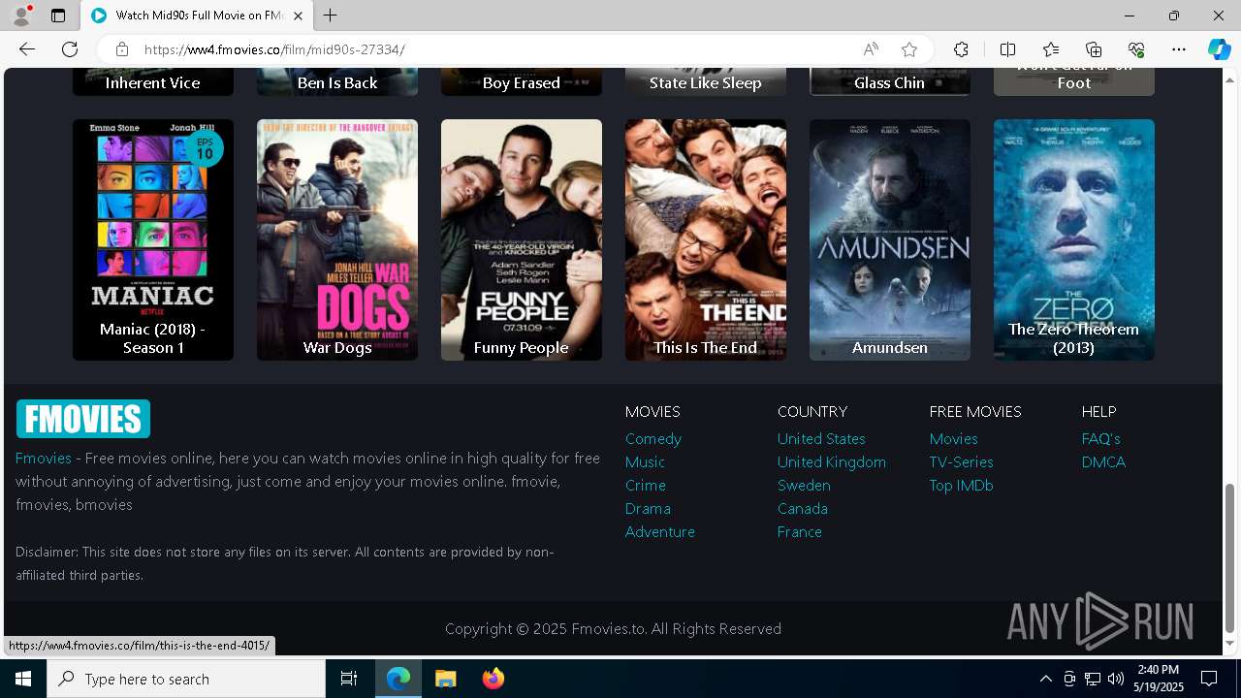Open the browser profile avatar
The height and width of the screenshot is (698, 1241).
(x=20, y=16)
